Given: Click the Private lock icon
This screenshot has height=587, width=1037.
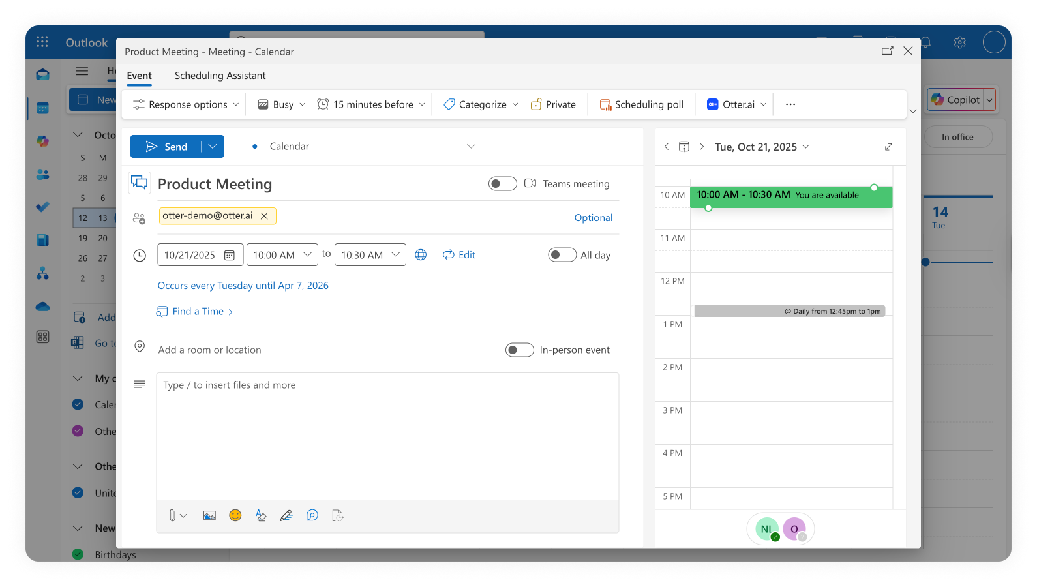Looking at the screenshot, I should pos(536,104).
